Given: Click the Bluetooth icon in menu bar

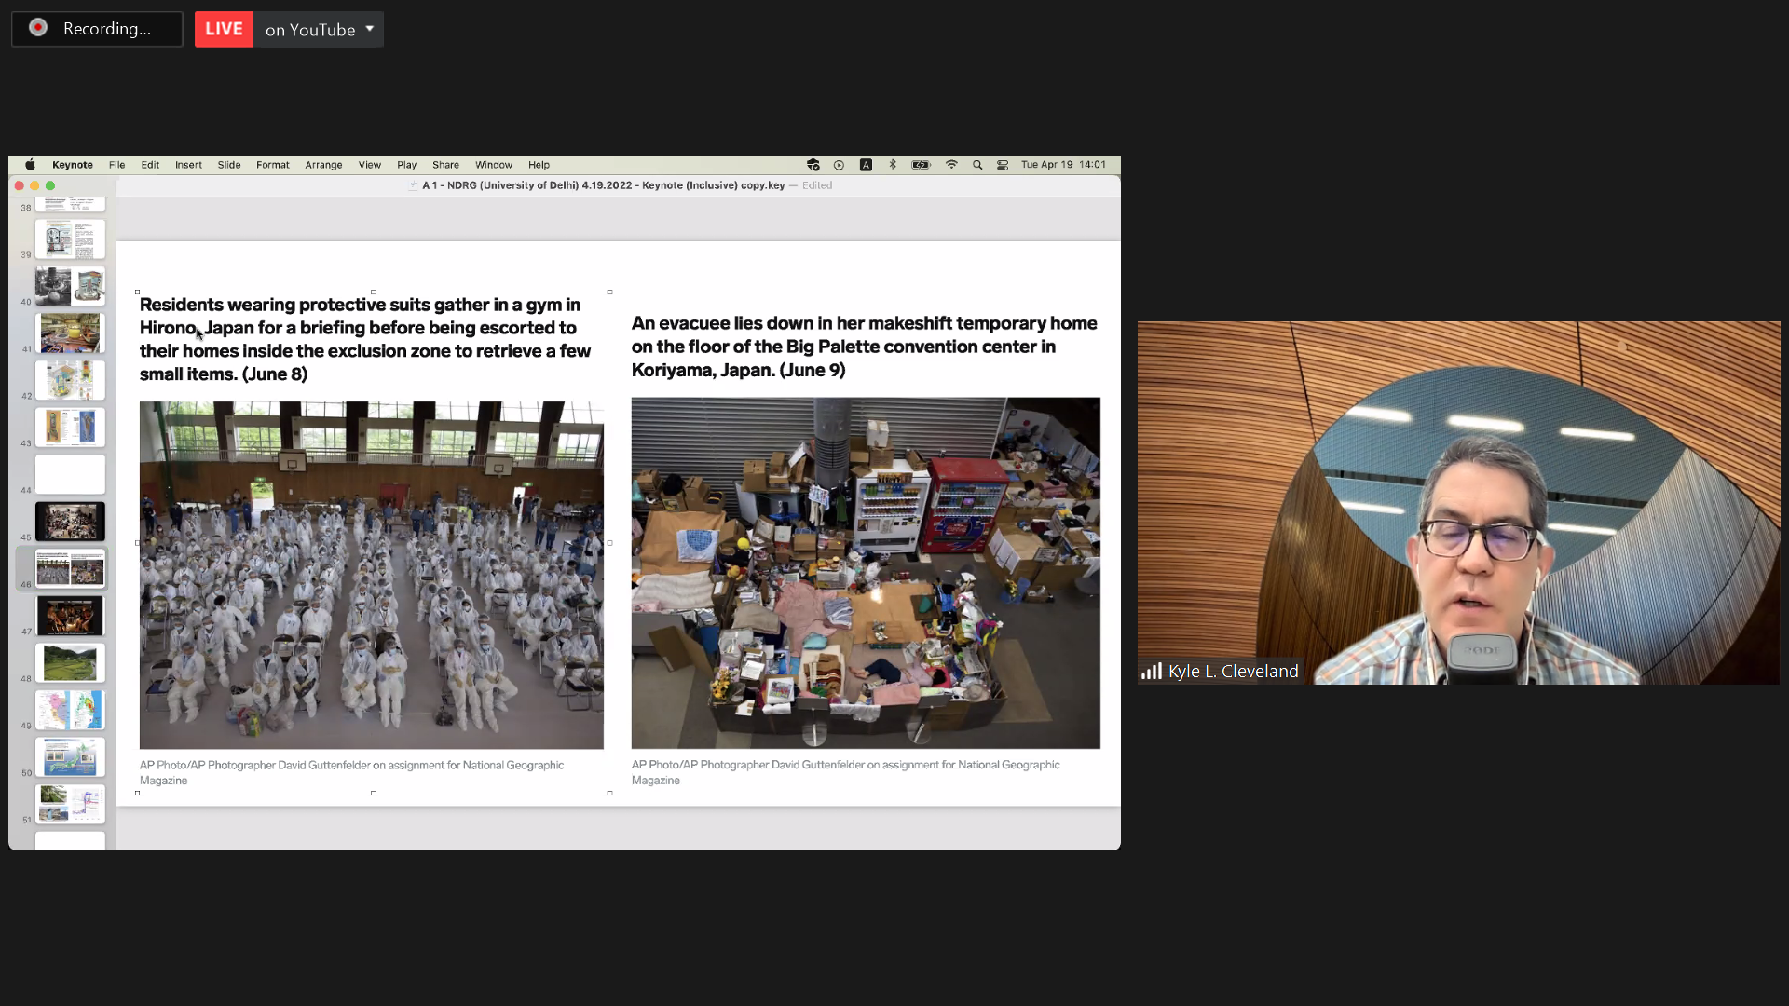Looking at the screenshot, I should (893, 165).
